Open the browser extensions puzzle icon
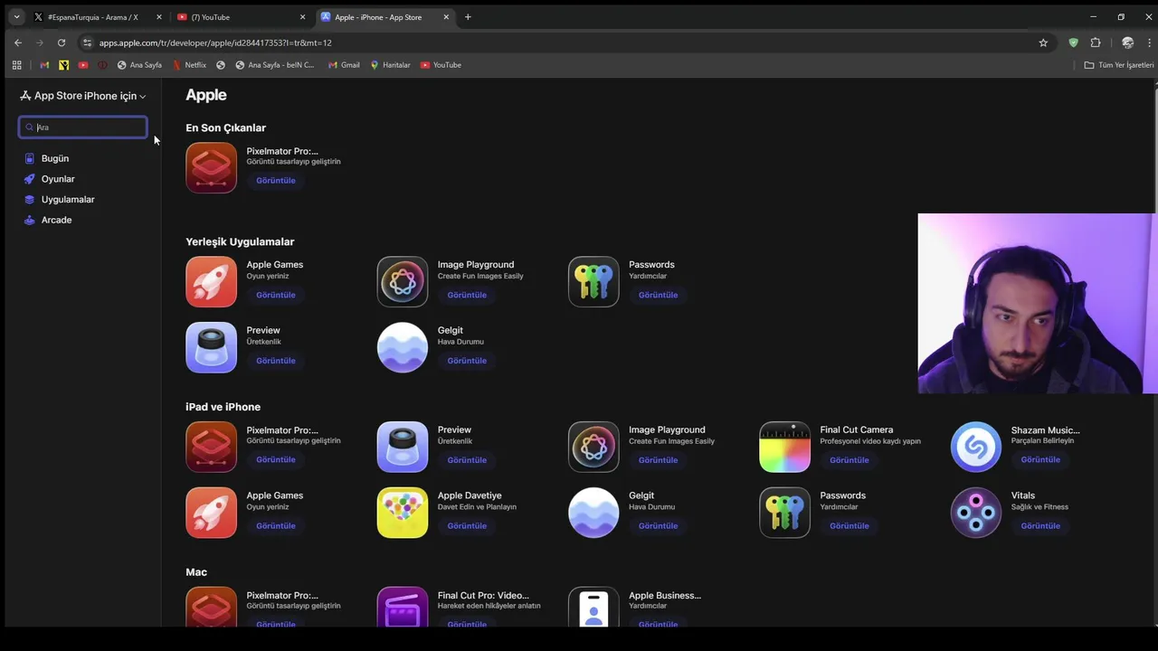Viewport: 1158px width, 651px height. click(1096, 42)
